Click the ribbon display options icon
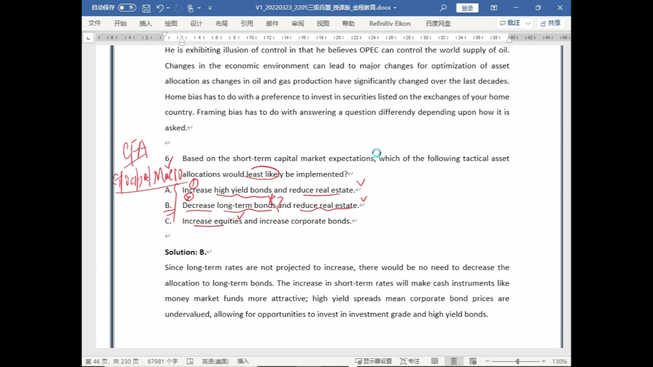The height and width of the screenshot is (367, 653). coord(494,8)
